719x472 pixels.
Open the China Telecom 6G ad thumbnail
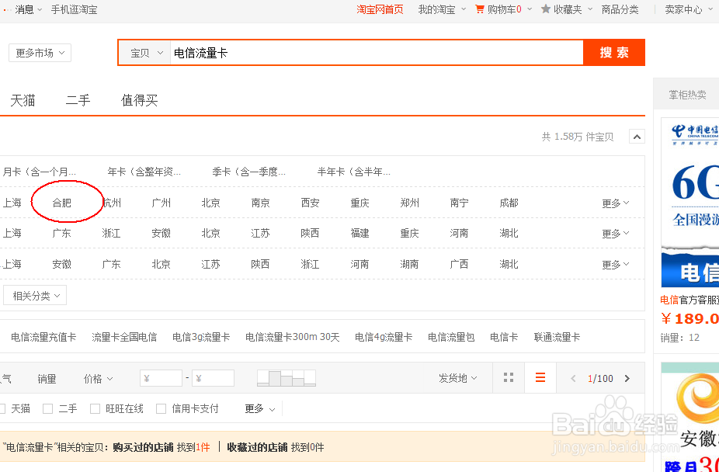tap(690, 203)
